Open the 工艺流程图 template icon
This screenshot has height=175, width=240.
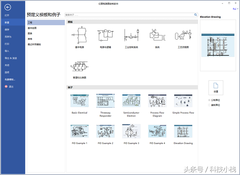point(183,35)
